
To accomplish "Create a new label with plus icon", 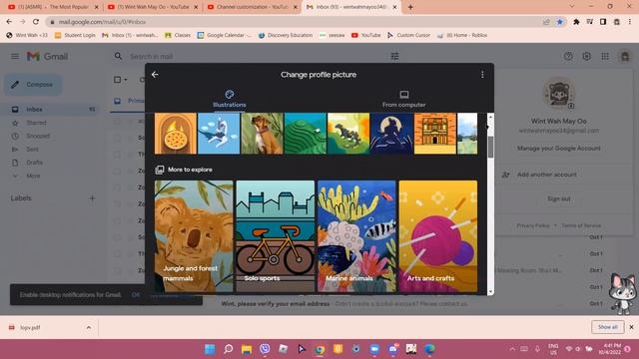I will tap(92, 198).
